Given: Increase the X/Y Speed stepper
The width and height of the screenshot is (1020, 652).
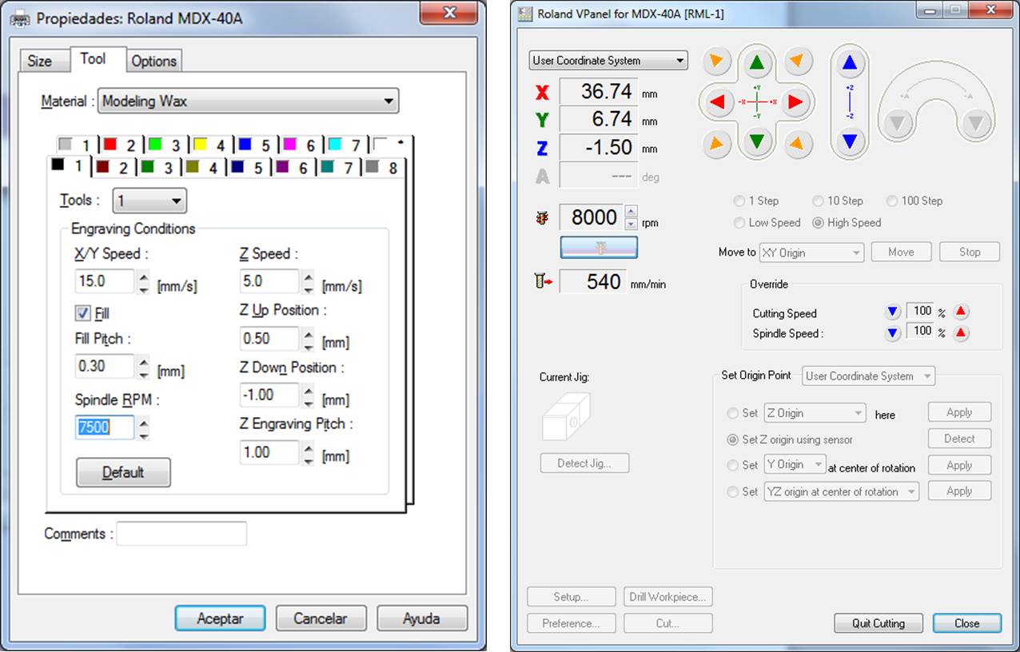Looking at the screenshot, I should click(x=144, y=276).
